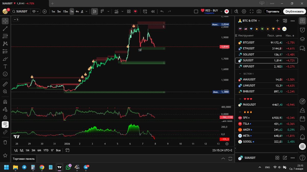Select the measure ruler tool
Screen dimensions: 307x172
tap(5, 84)
